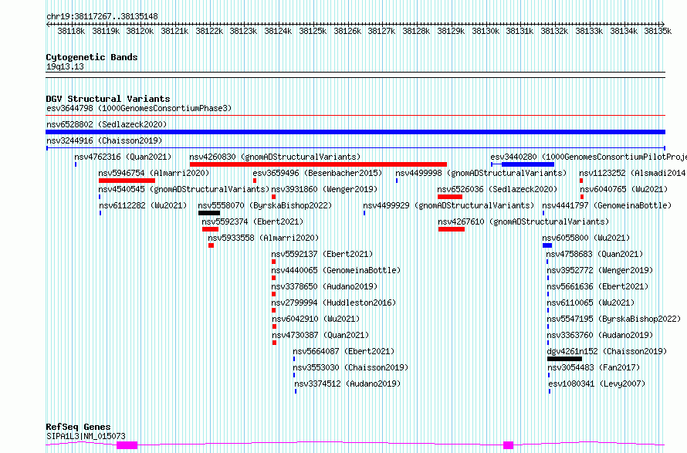The image size is (687, 453).
Task: Click the 38129k ruler tick label
Action: click(451, 31)
